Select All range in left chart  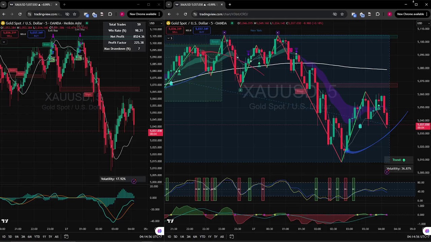57,237
